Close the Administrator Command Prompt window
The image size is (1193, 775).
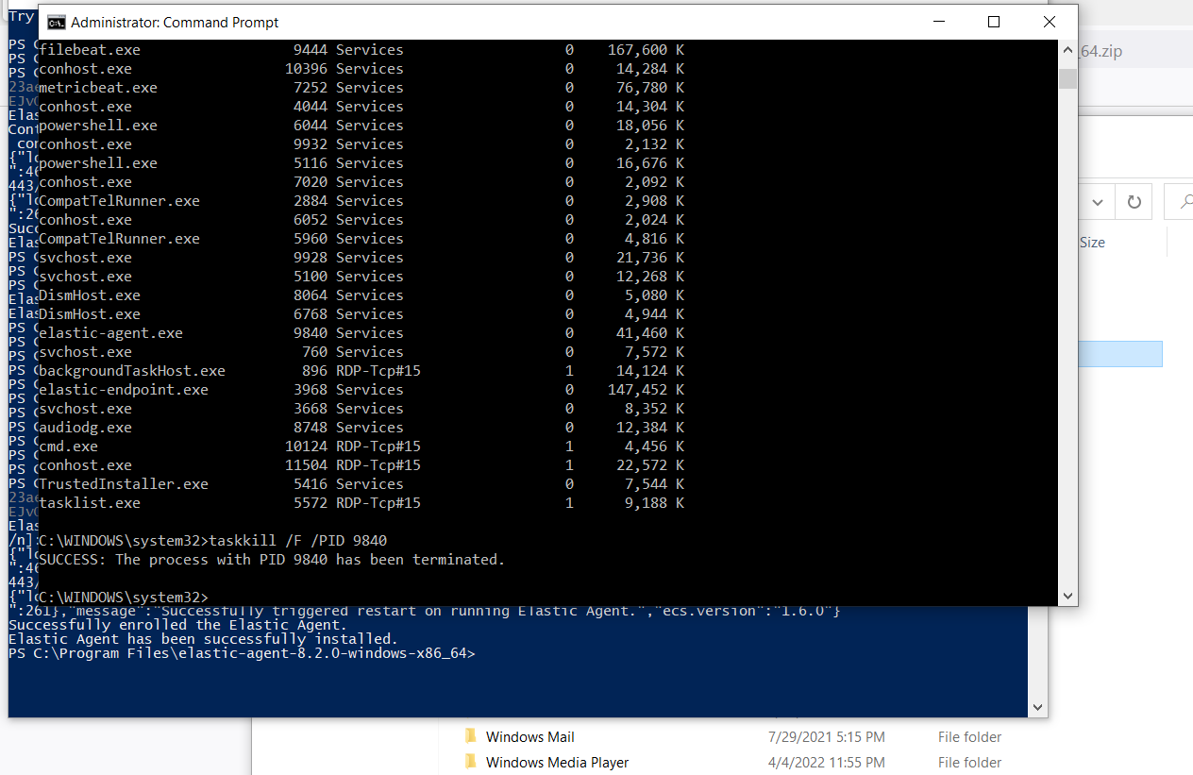click(x=1049, y=21)
